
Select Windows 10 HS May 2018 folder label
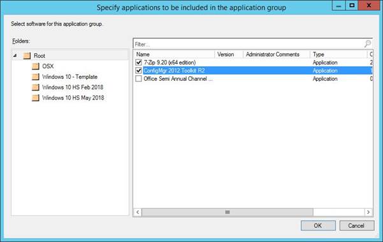(73, 97)
